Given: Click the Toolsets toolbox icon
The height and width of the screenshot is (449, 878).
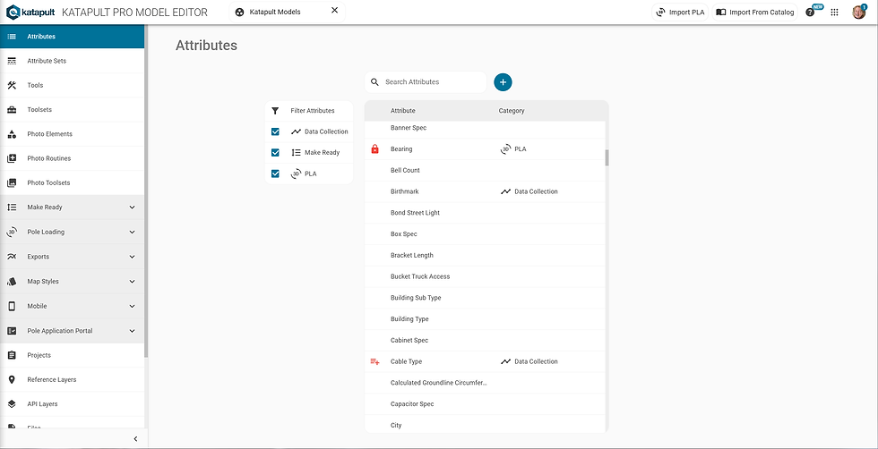Looking at the screenshot, I should (12, 110).
